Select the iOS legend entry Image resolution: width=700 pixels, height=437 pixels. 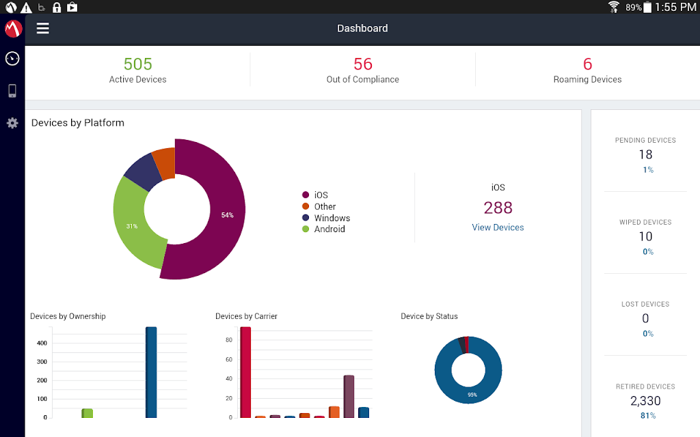tap(316, 195)
